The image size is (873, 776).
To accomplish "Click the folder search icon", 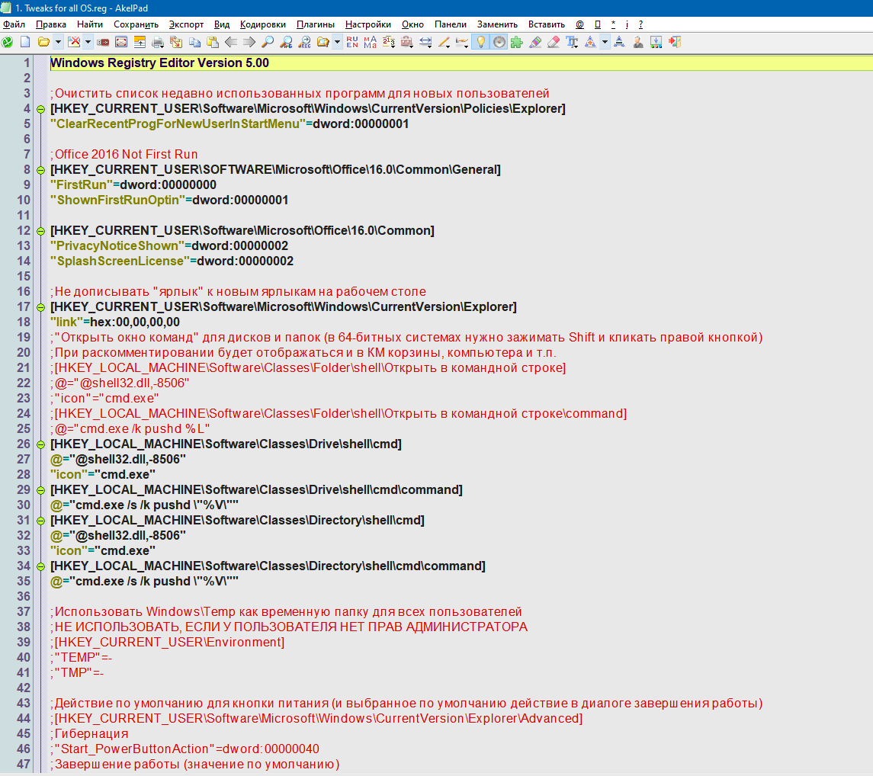I will tap(323, 43).
